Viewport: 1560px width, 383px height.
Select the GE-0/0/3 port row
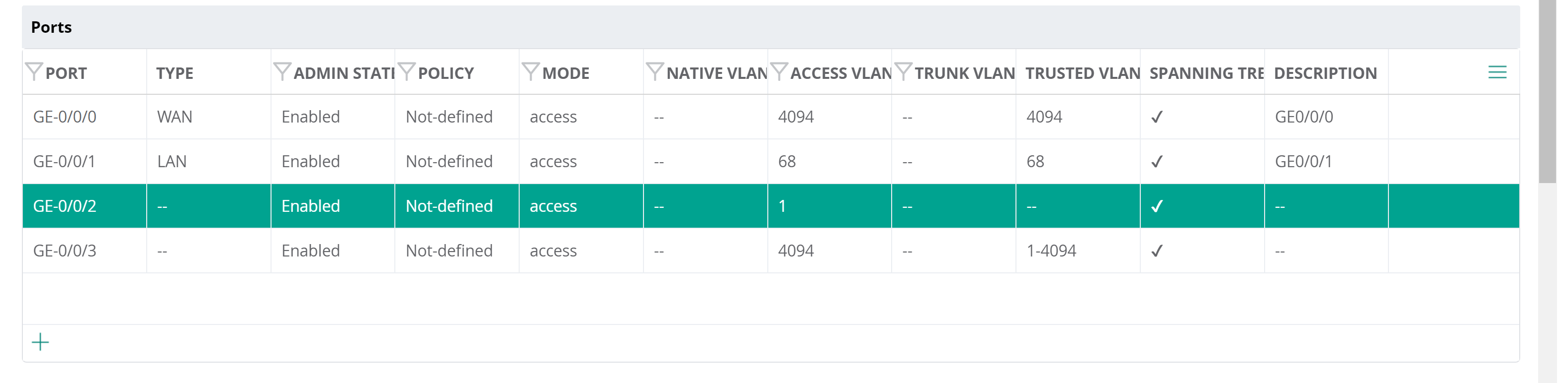tap(771, 251)
